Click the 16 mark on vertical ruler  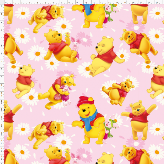[2, 134]
